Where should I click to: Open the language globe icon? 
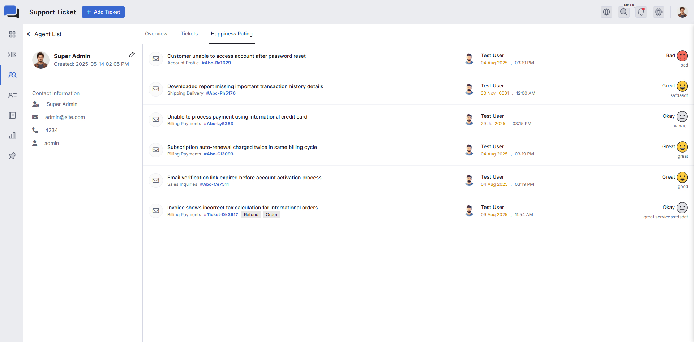tap(607, 12)
